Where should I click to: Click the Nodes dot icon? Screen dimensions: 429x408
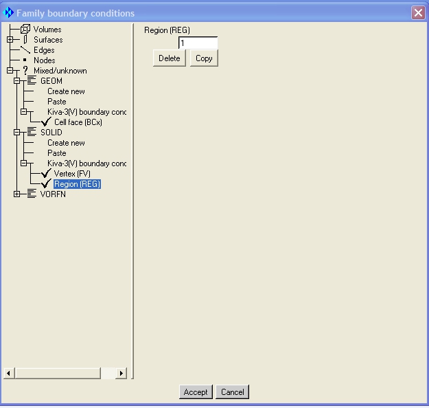[25, 60]
